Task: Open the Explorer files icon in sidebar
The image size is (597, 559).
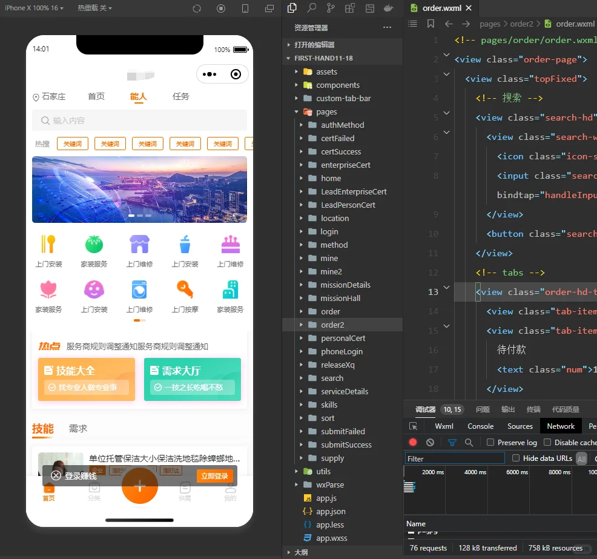Action: pos(292,8)
